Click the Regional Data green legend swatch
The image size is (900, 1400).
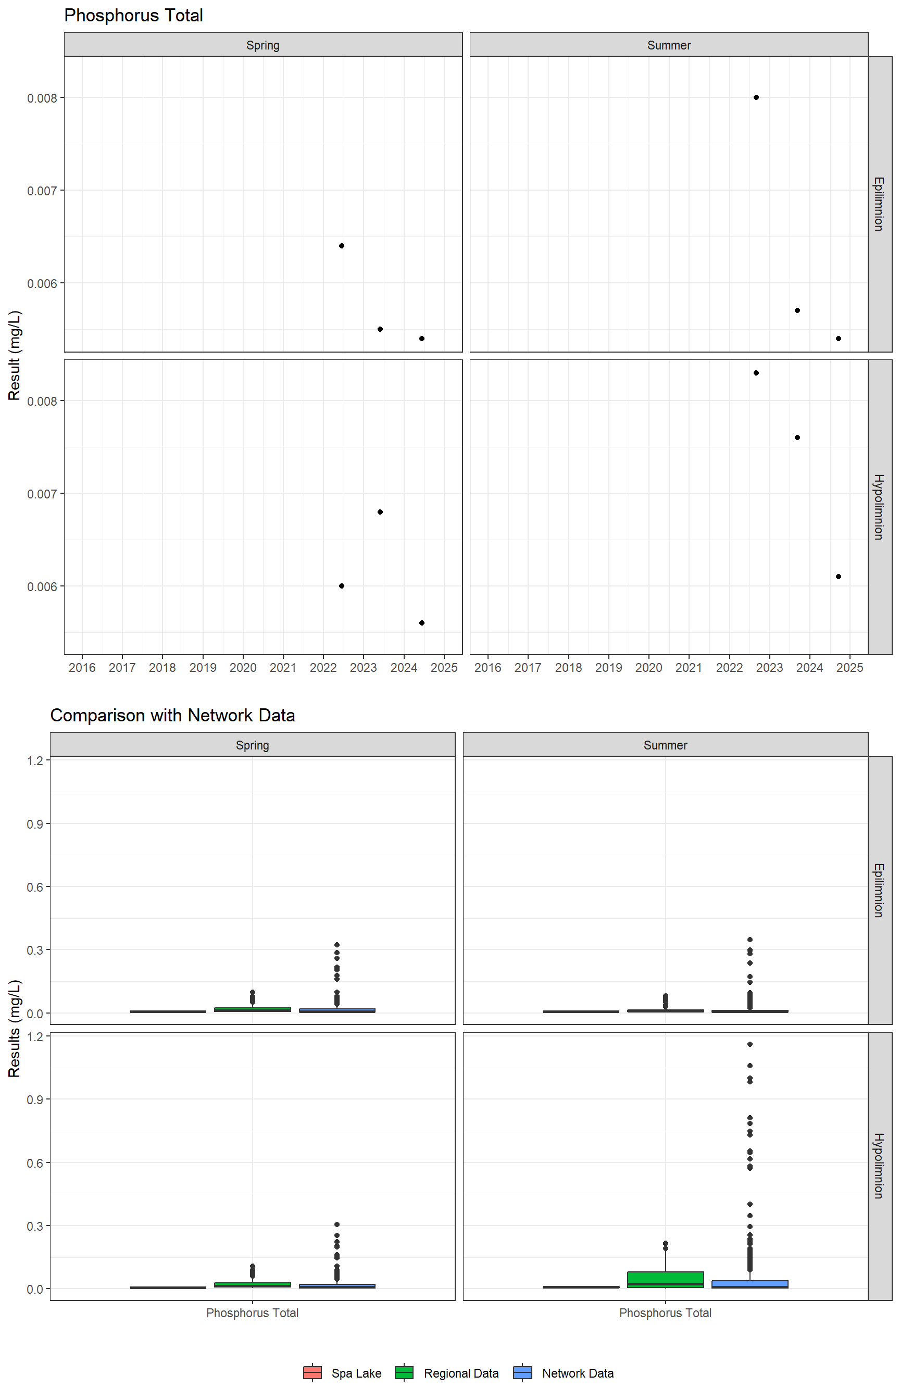(x=404, y=1372)
